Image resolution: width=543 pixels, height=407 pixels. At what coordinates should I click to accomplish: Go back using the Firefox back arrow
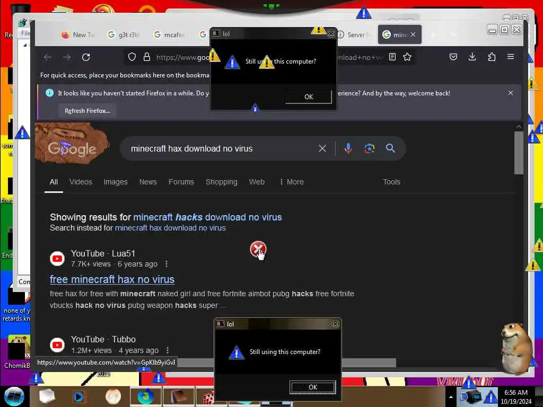48,57
